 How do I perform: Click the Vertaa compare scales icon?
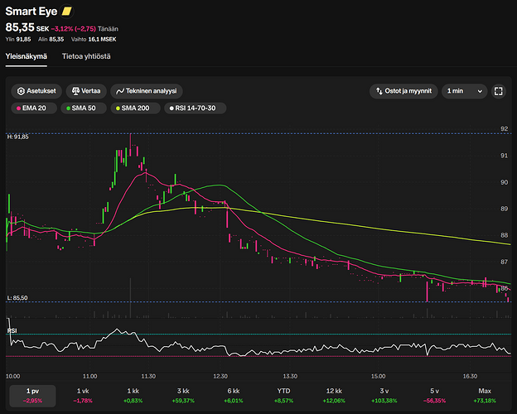pos(75,91)
